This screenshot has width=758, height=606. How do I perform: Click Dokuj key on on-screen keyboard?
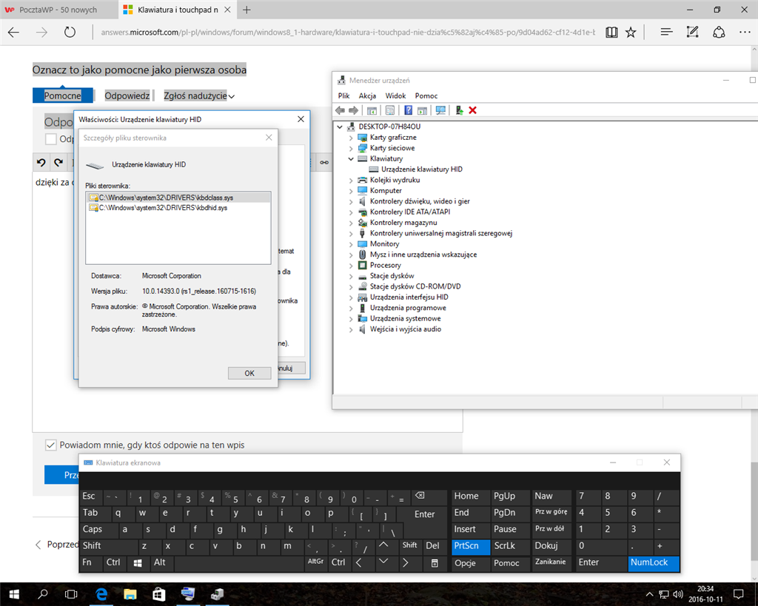[550, 546]
